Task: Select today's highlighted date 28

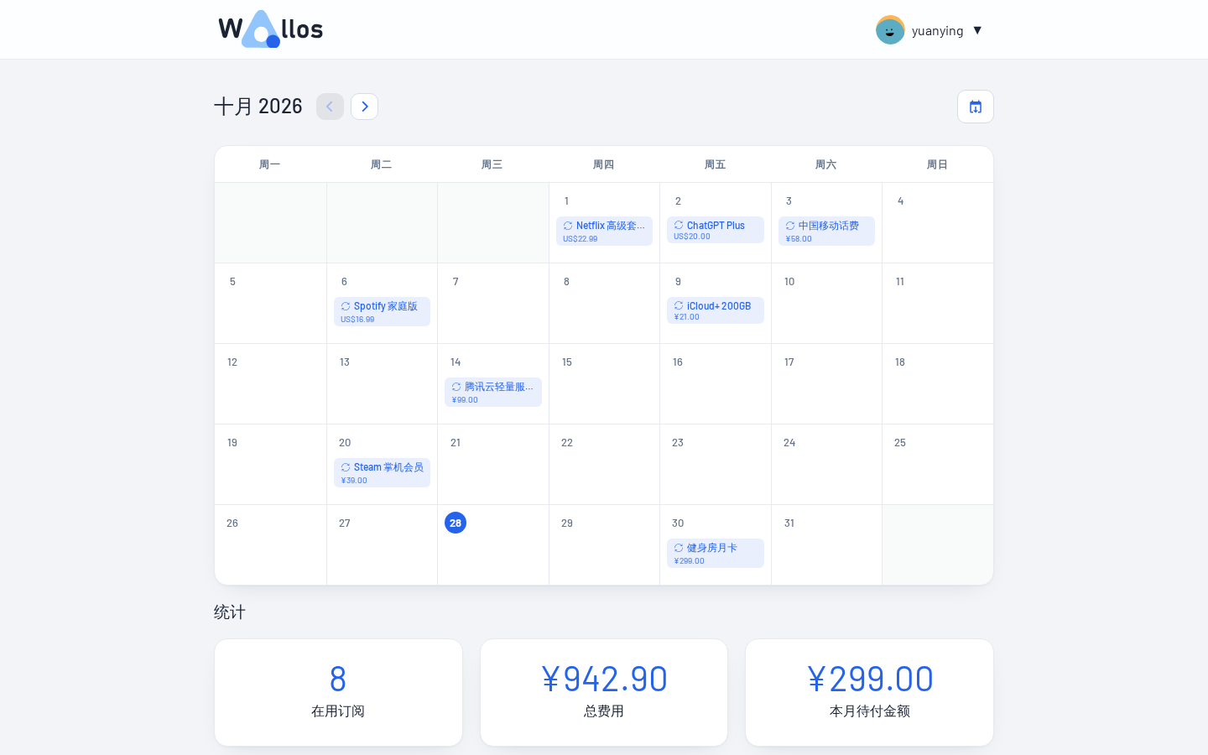Action: pos(456,523)
